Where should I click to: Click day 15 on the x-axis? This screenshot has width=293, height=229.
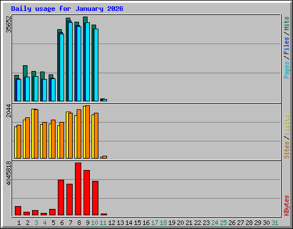(x=137, y=223)
